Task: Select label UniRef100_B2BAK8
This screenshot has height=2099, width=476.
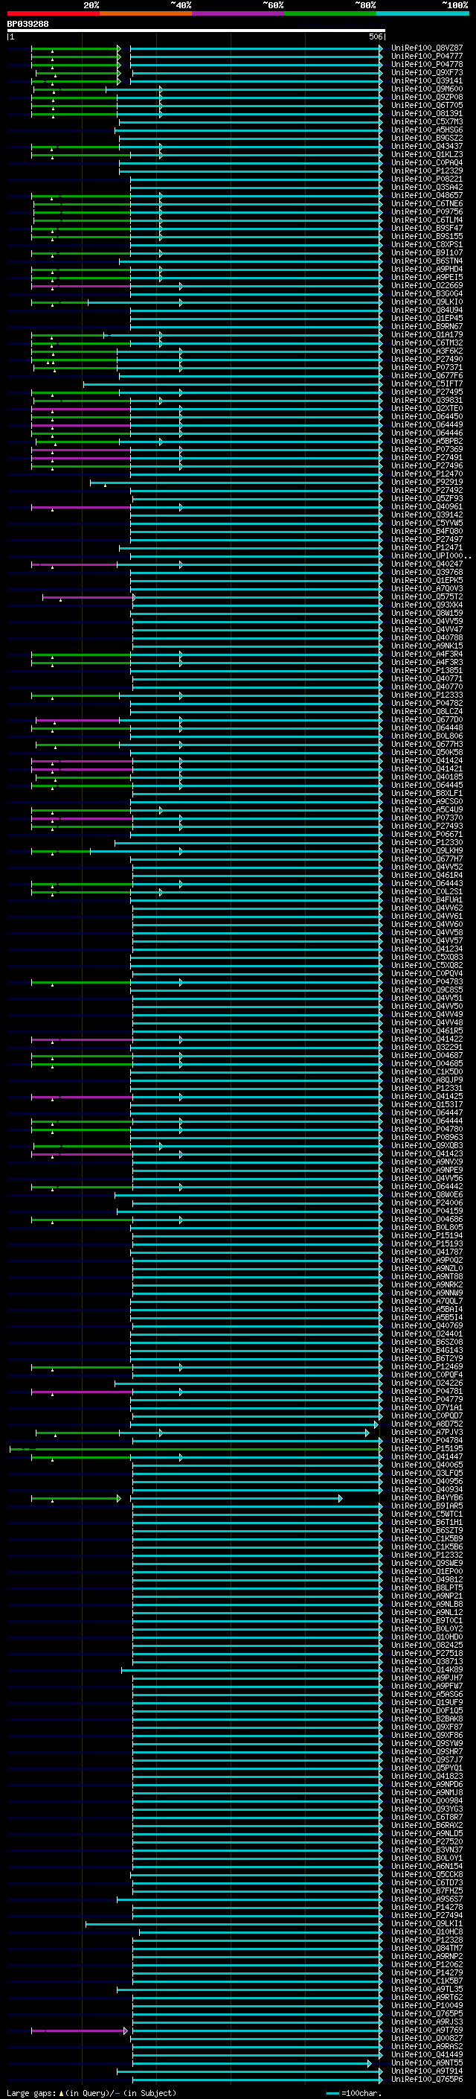Action: click(x=427, y=1719)
